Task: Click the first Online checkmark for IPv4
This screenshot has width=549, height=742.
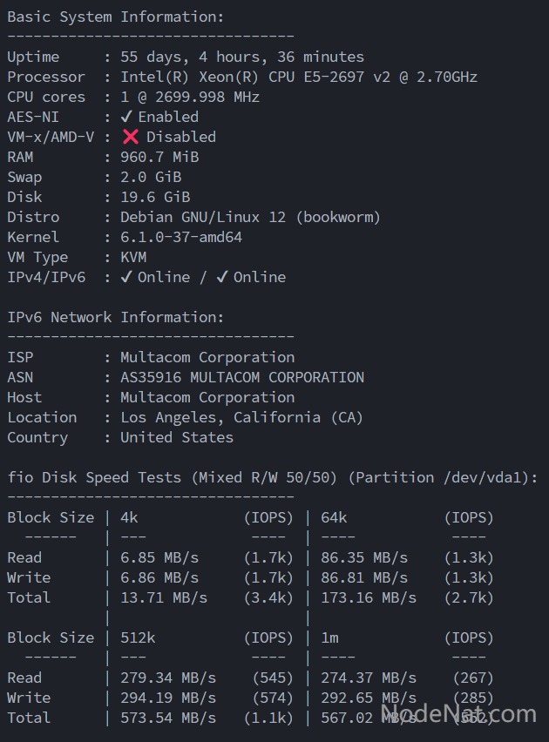Action: 126,277
